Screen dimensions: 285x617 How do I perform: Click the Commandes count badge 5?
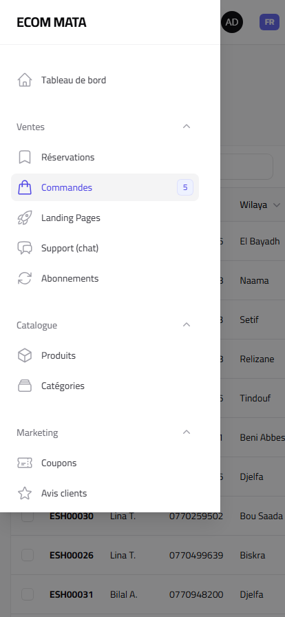click(185, 187)
